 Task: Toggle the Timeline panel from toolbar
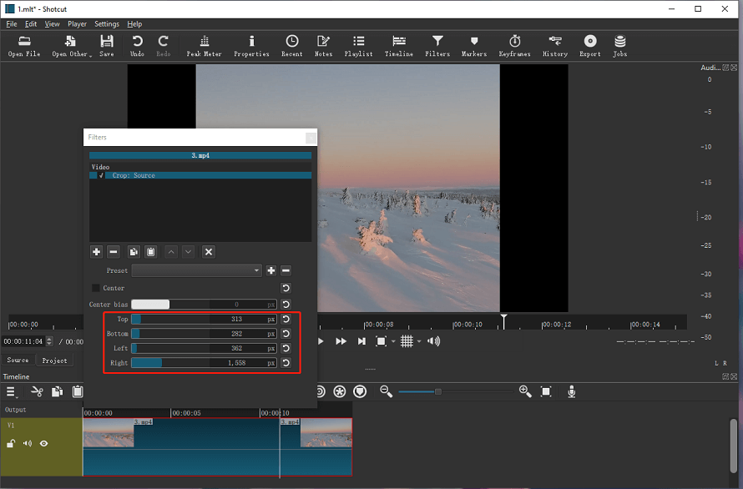click(399, 46)
